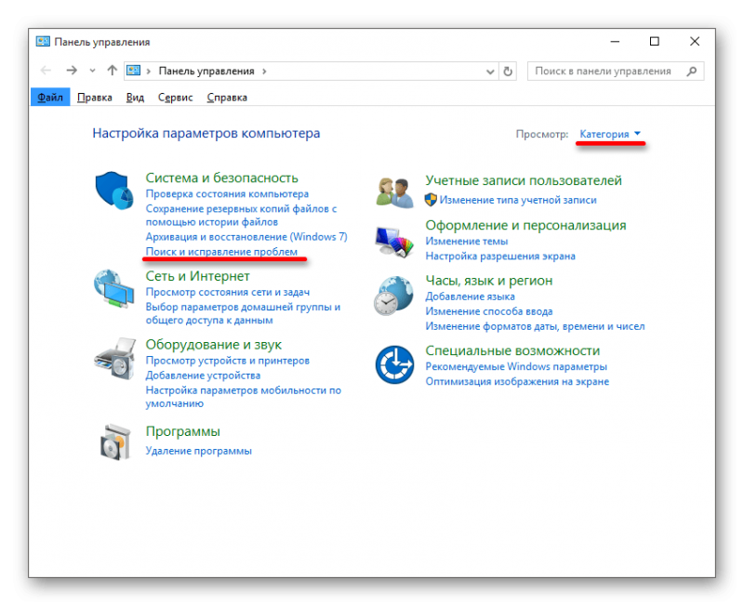744x606 pixels.
Task: Expand the chevron after Панель управления in the address bar
Action: (264, 72)
